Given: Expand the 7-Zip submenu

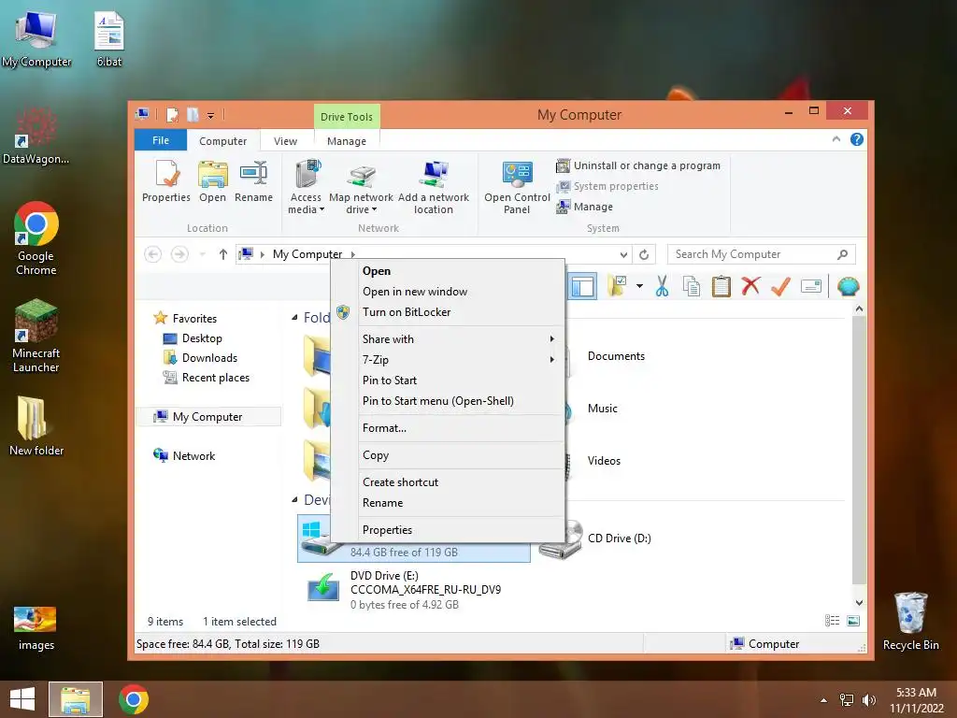Looking at the screenshot, I should pyautogui.click(x=448, y=360).
